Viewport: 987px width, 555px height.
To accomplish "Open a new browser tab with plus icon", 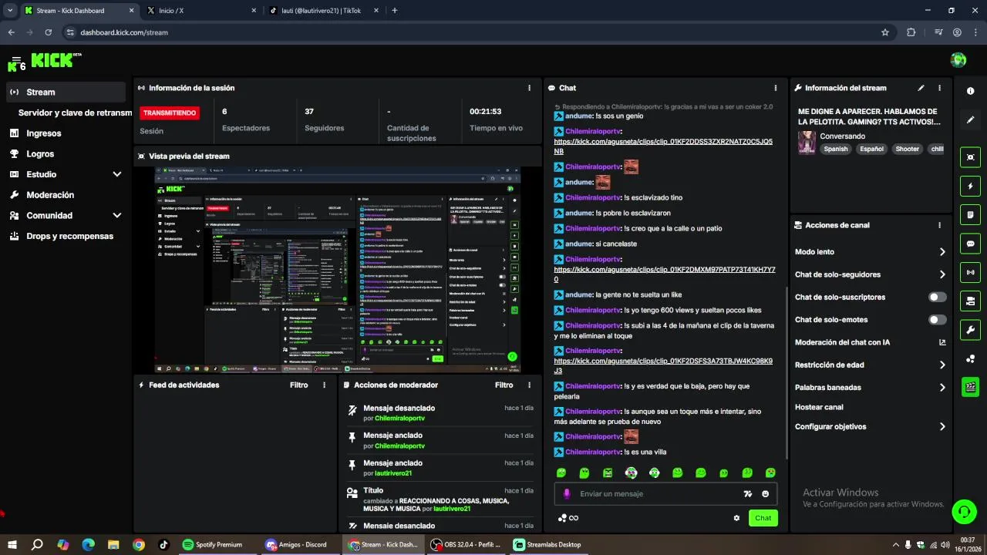I will (x=395, y=11).
